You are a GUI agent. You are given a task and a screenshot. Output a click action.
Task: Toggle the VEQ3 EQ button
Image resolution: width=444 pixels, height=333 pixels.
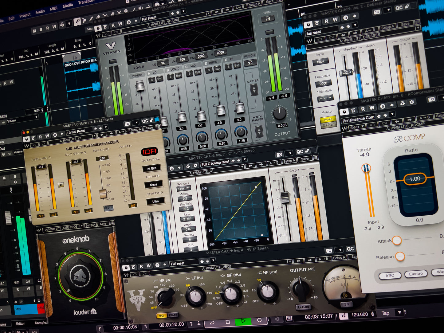(162, 315)
